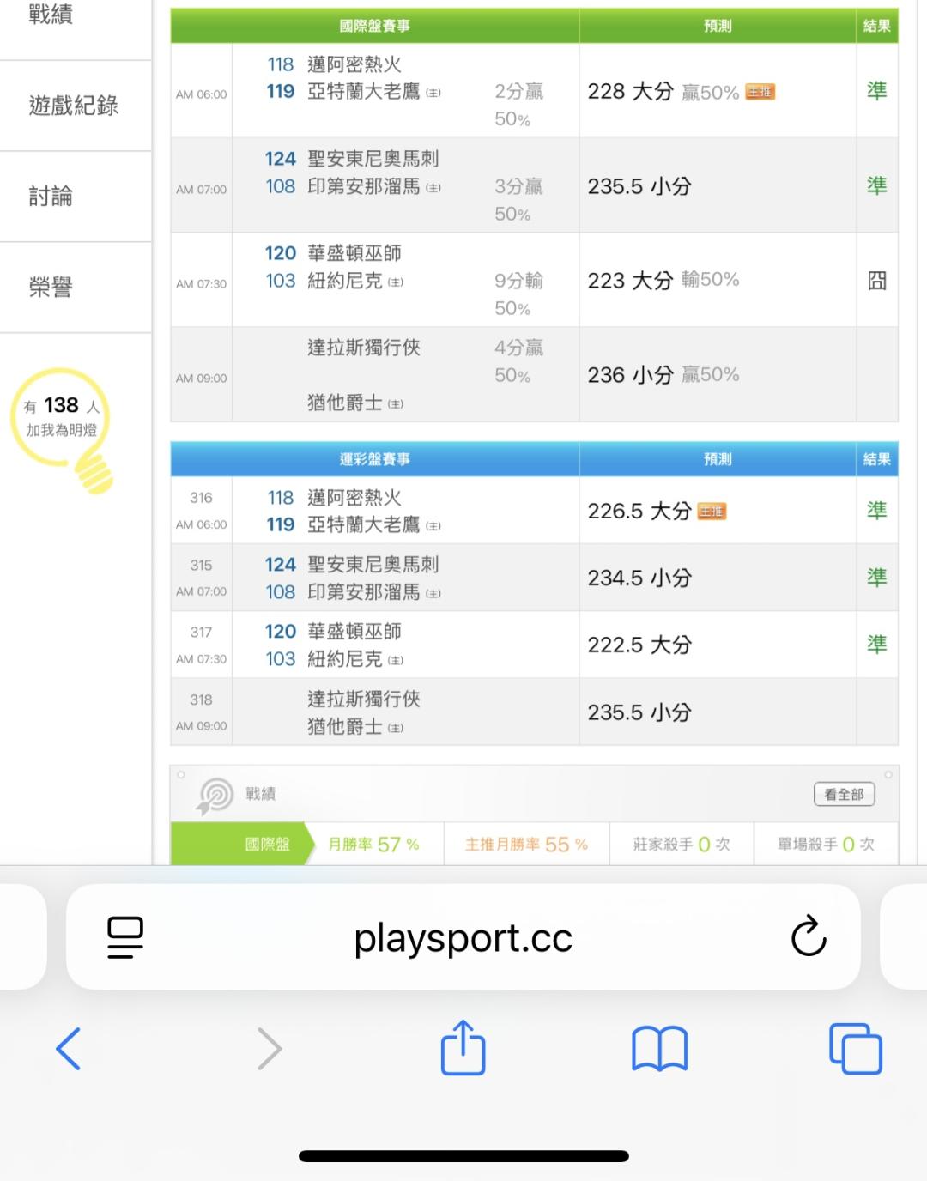Open the Safari share sheet icon

pos(463,1048)
